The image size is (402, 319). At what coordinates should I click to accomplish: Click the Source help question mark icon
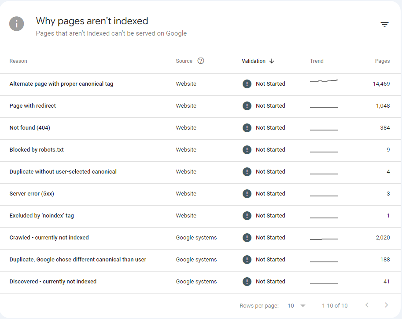pos(201,61)
